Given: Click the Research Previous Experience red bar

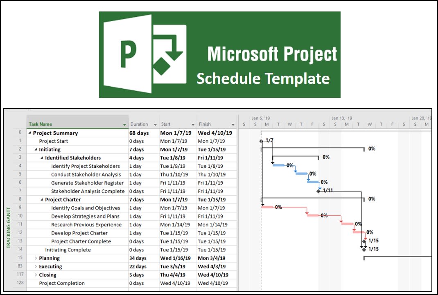Looking at the screenshot, I should (x=348, y=224).
